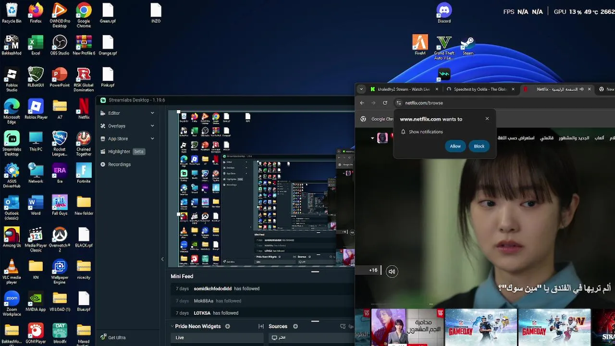Click the scene transitions icon next to Sources
The height and width of the screenshot is (346, 615).
coord(261,326)
